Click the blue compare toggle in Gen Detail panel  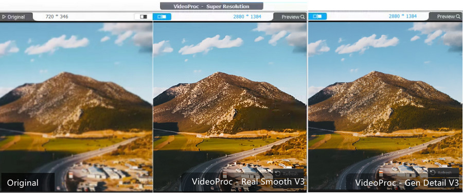tap(317, 16)
